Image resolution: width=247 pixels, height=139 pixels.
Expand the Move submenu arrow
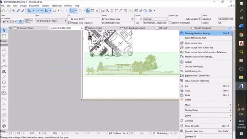[230, 105]
